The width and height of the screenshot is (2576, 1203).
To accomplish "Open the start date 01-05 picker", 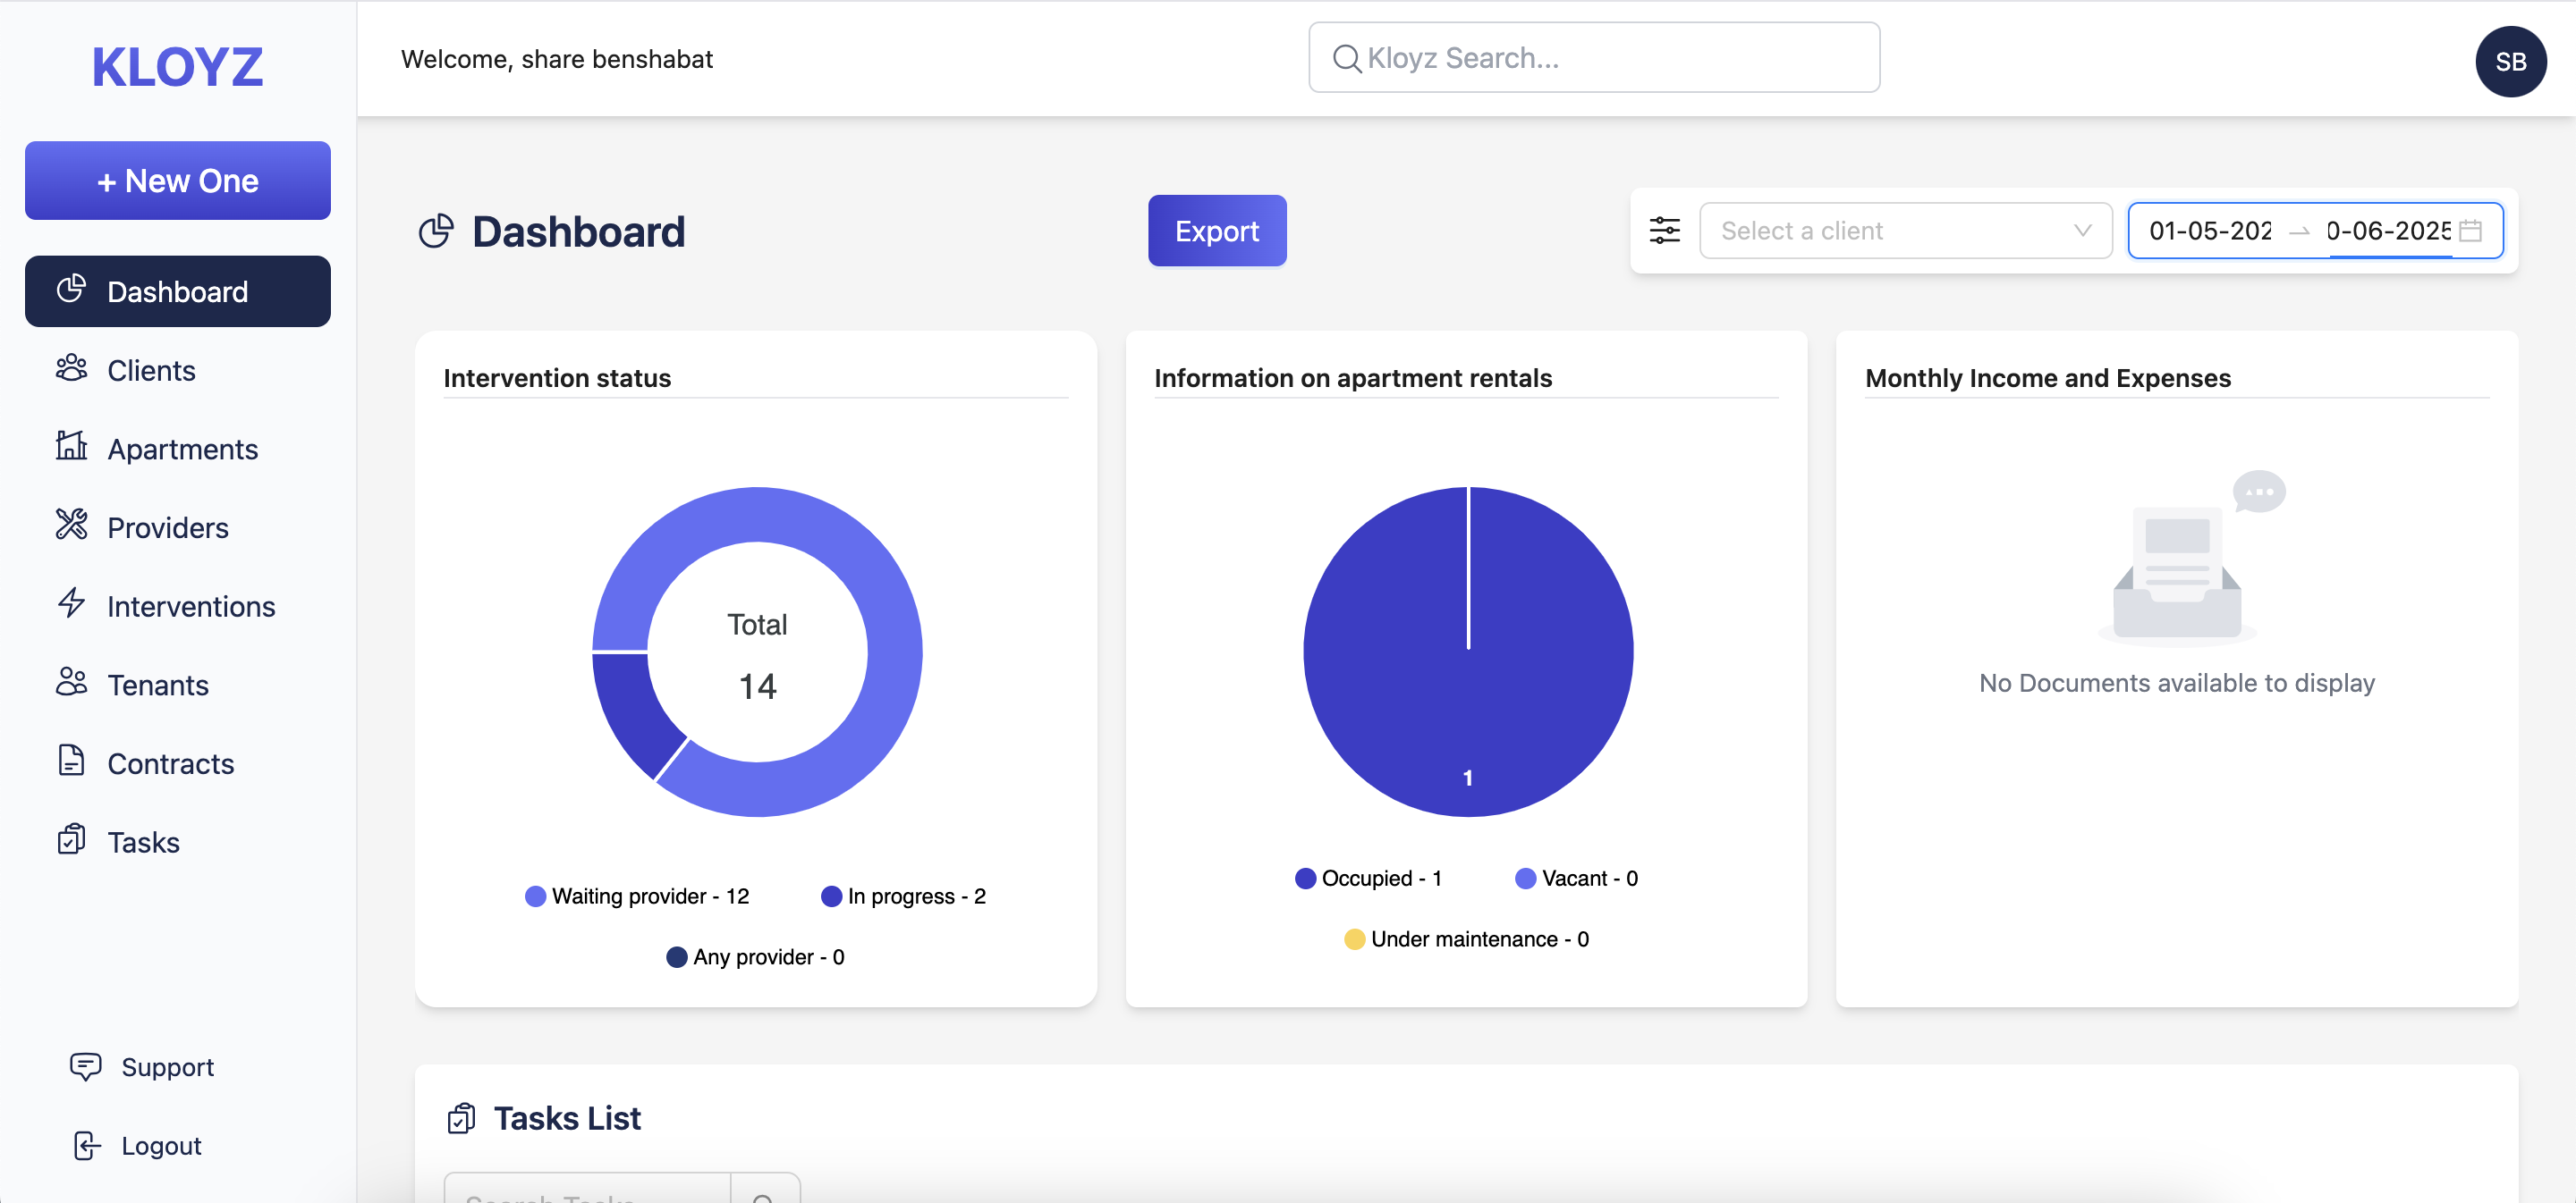I will (x=2210, y=231).
